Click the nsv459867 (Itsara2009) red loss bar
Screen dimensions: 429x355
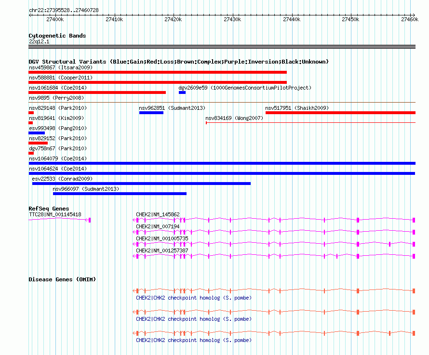click(x=158, y=72)
